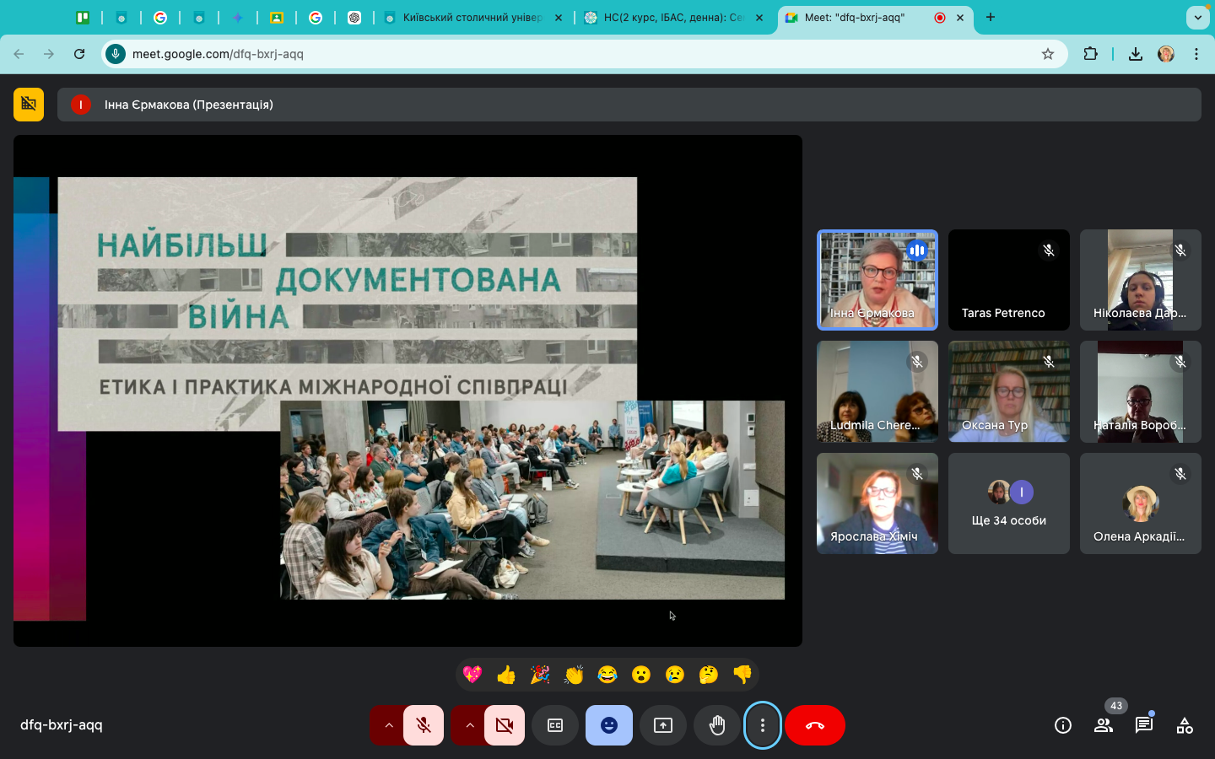Expand video settings arrow beside camera

coord(469,725)
